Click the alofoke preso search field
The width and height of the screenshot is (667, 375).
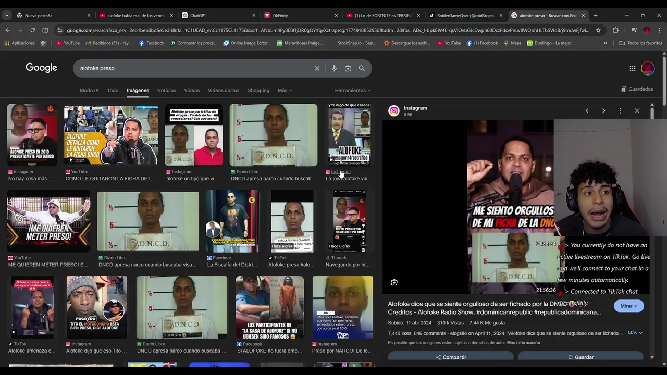[x=193, y=68]
